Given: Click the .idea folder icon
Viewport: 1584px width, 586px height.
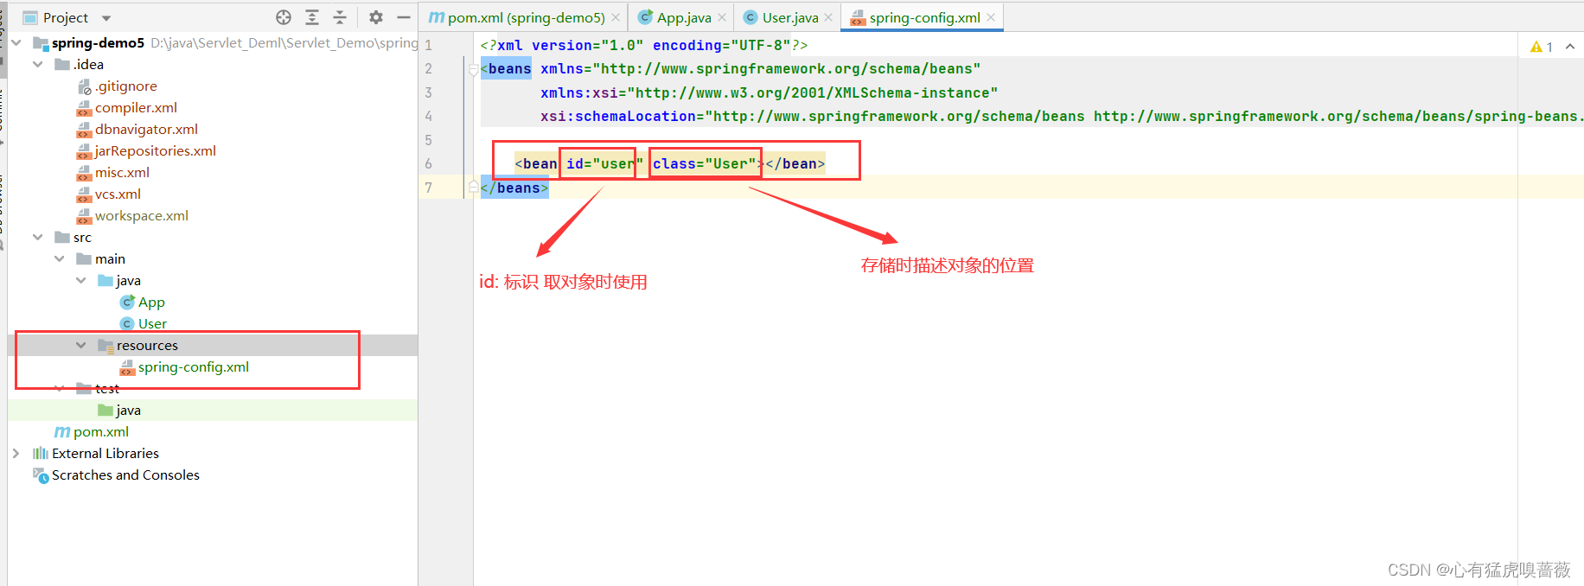Looking at the screenshot, I should tap(62, 64).
